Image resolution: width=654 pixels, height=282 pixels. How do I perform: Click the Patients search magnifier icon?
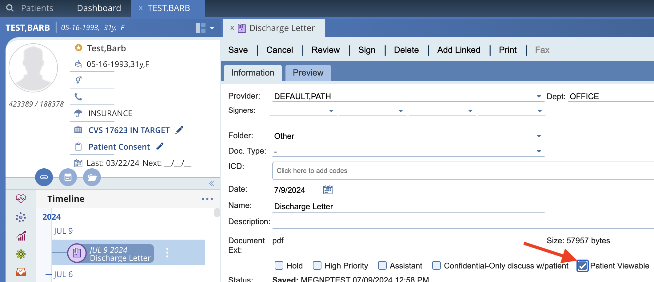pyautogui.click(x=10, y=8)
